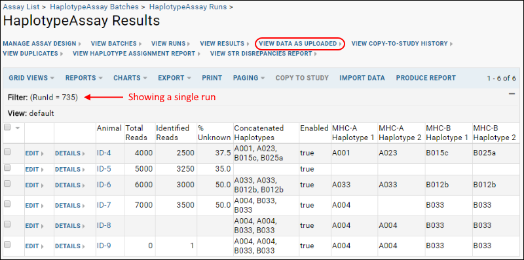Open the Export menu
Image resolution: width=524 pixels, height=260 pixels.
(x=174, y=78)
